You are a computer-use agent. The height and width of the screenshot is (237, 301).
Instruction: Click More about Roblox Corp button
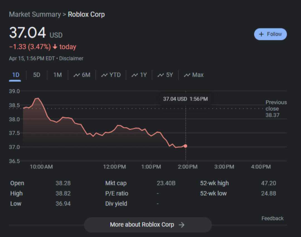148,225
